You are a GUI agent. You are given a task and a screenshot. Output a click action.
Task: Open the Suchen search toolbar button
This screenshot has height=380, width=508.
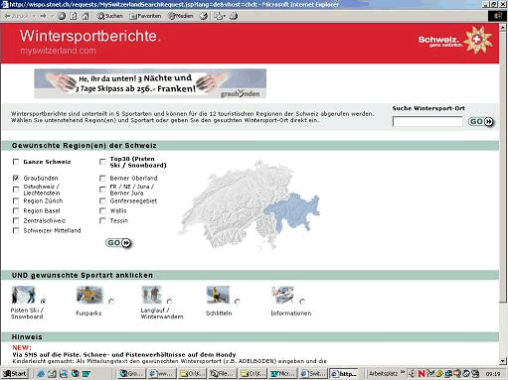(x=110, y=16)
